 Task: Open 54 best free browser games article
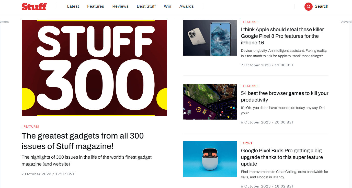[x=285, y=96]
